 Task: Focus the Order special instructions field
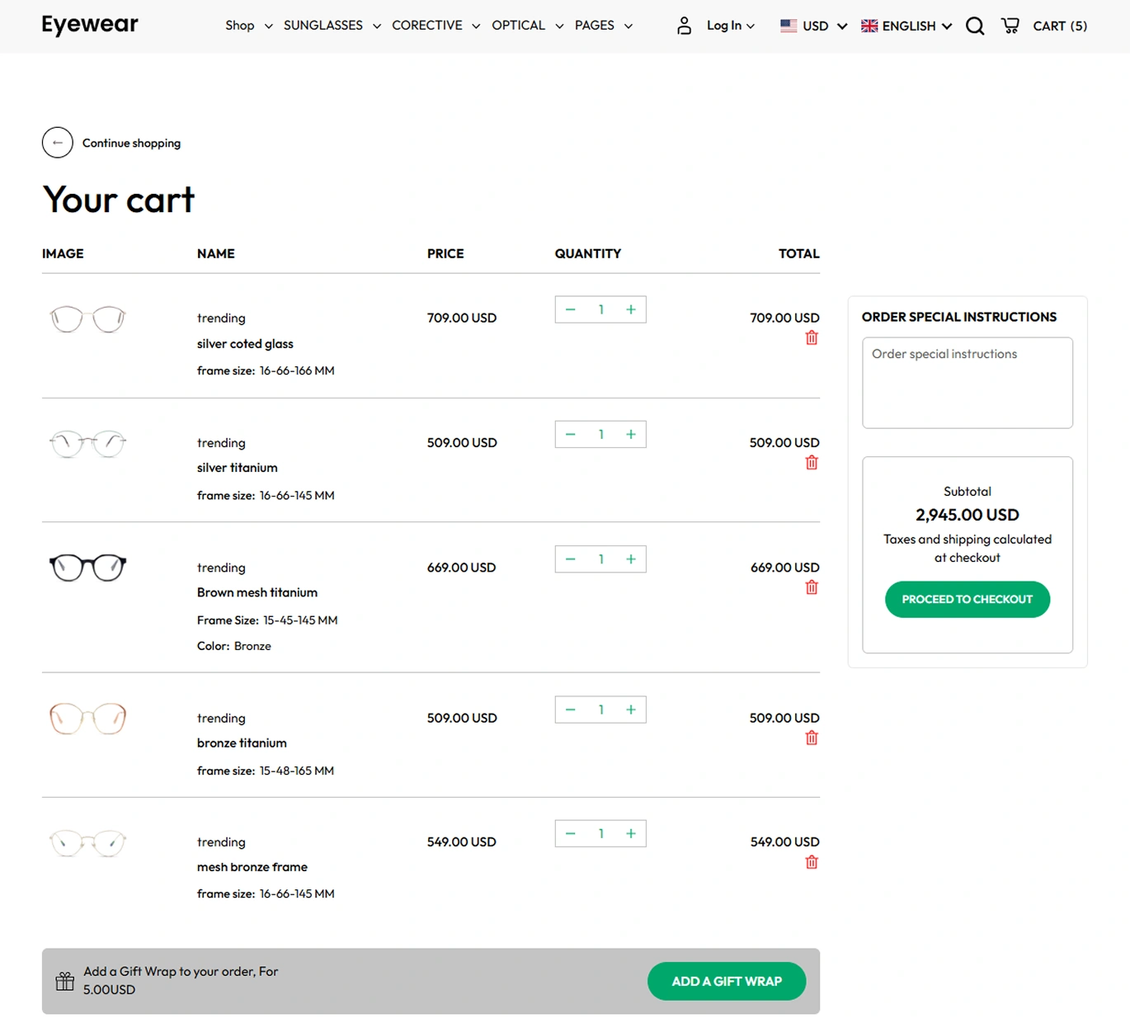coord(968,383)
